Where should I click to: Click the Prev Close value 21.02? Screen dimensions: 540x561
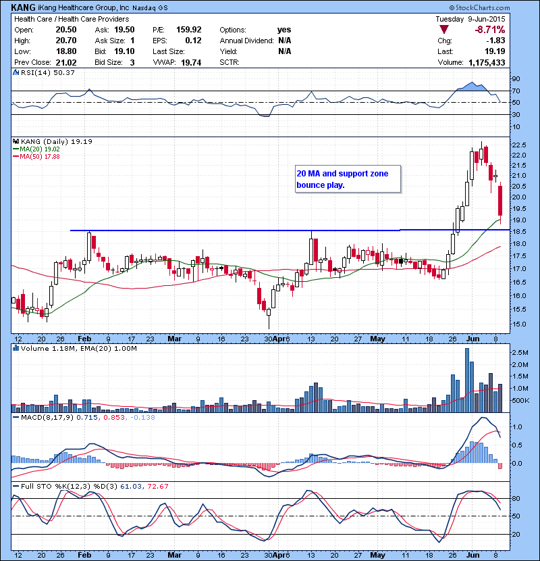pyautogui.click(x=66, y=62)
